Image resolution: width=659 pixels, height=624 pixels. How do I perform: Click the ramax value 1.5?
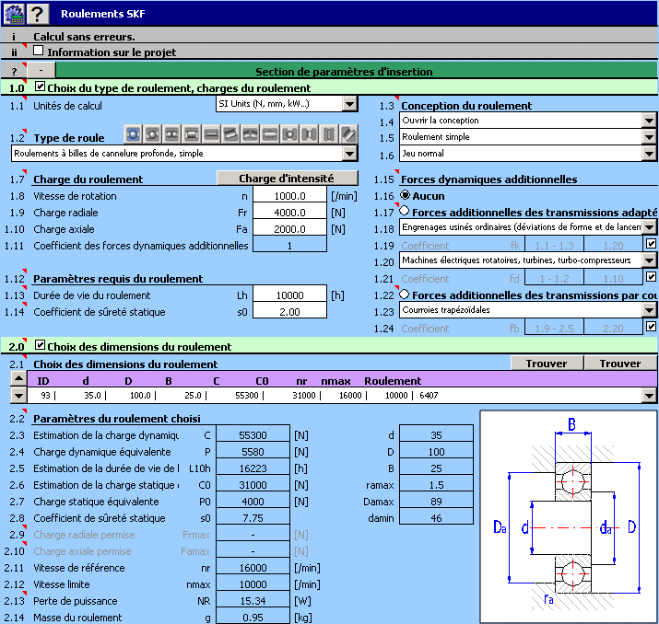point(436,485)
